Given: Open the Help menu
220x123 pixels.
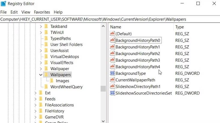Looking at the screenshot, I should (x=58, y=12).
